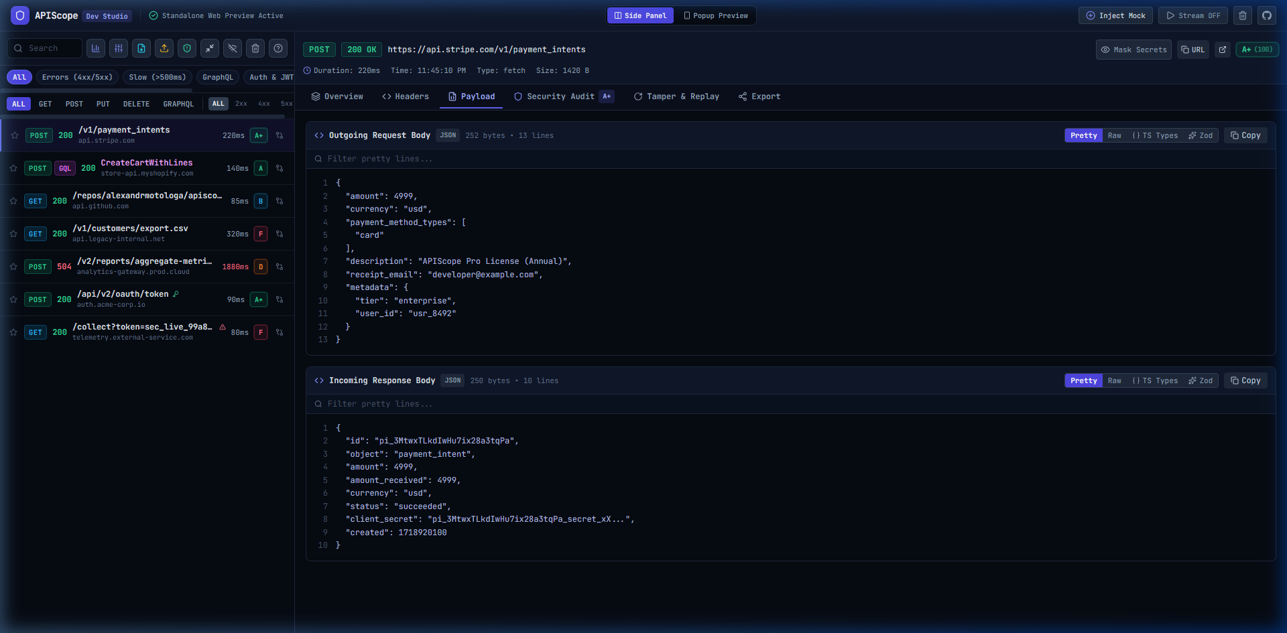Open the Security Audit tab
This screenshot has height=633, width=1287.
click(x=563, y=96)
